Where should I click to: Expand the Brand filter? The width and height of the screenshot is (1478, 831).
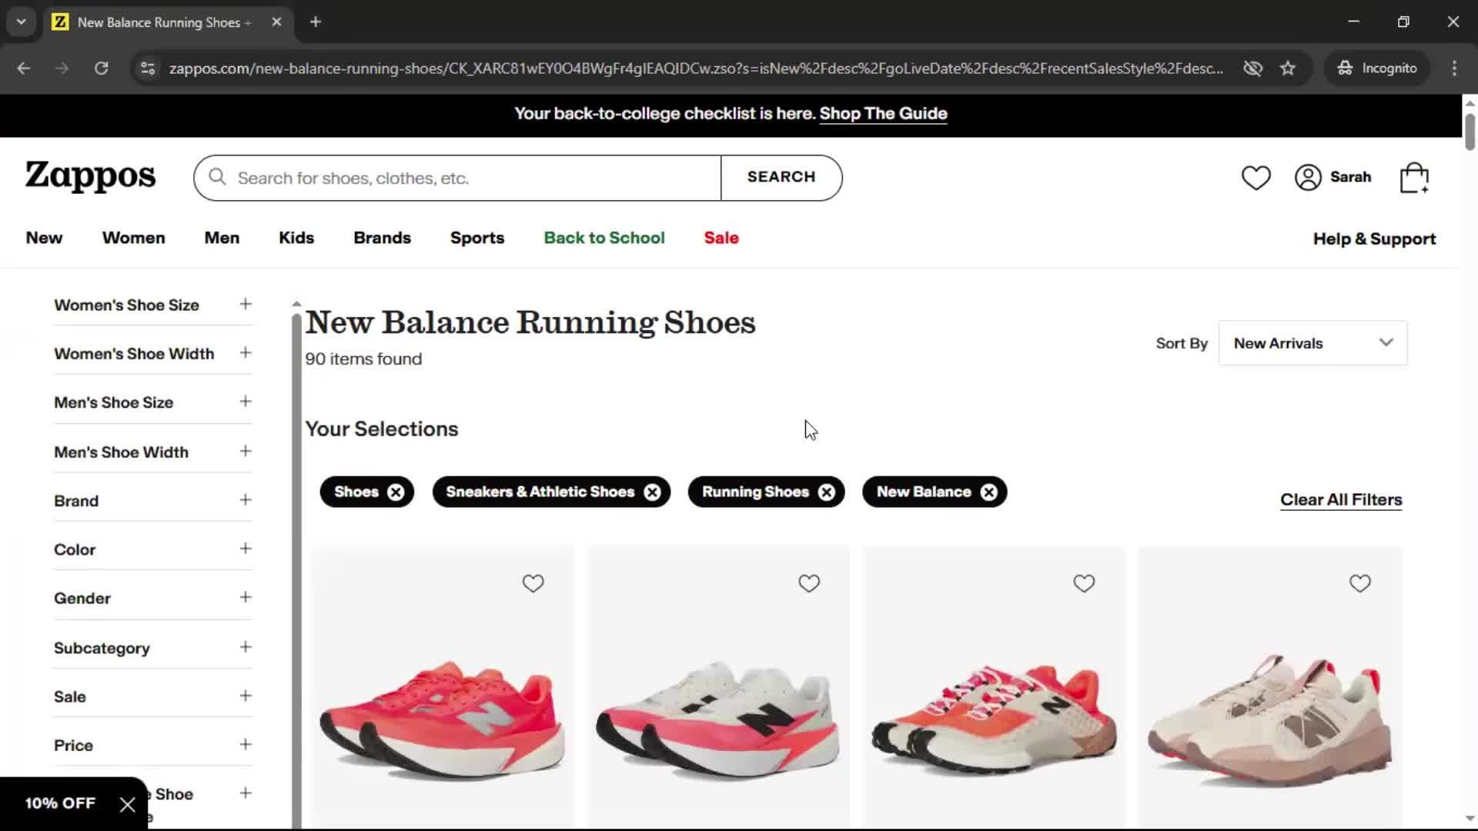point(153,501)
